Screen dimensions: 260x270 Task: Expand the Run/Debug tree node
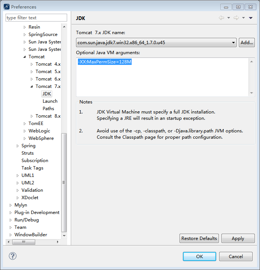click(10, 220)
